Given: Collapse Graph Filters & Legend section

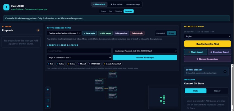Looking at the screenshot, I should coord(62,45).
